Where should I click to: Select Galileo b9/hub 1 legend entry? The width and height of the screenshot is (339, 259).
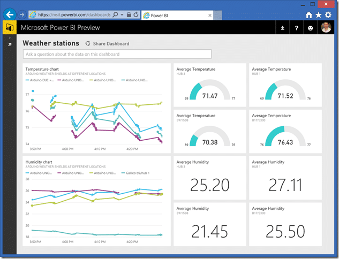pyautogui.click(x=135, y=173)
